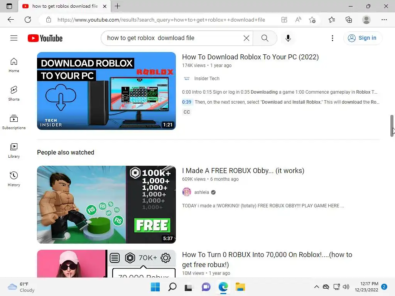Open 'How To Download Roblox To Your PC (2022)' title
The image size is (395, 296).
pos(250,57)
